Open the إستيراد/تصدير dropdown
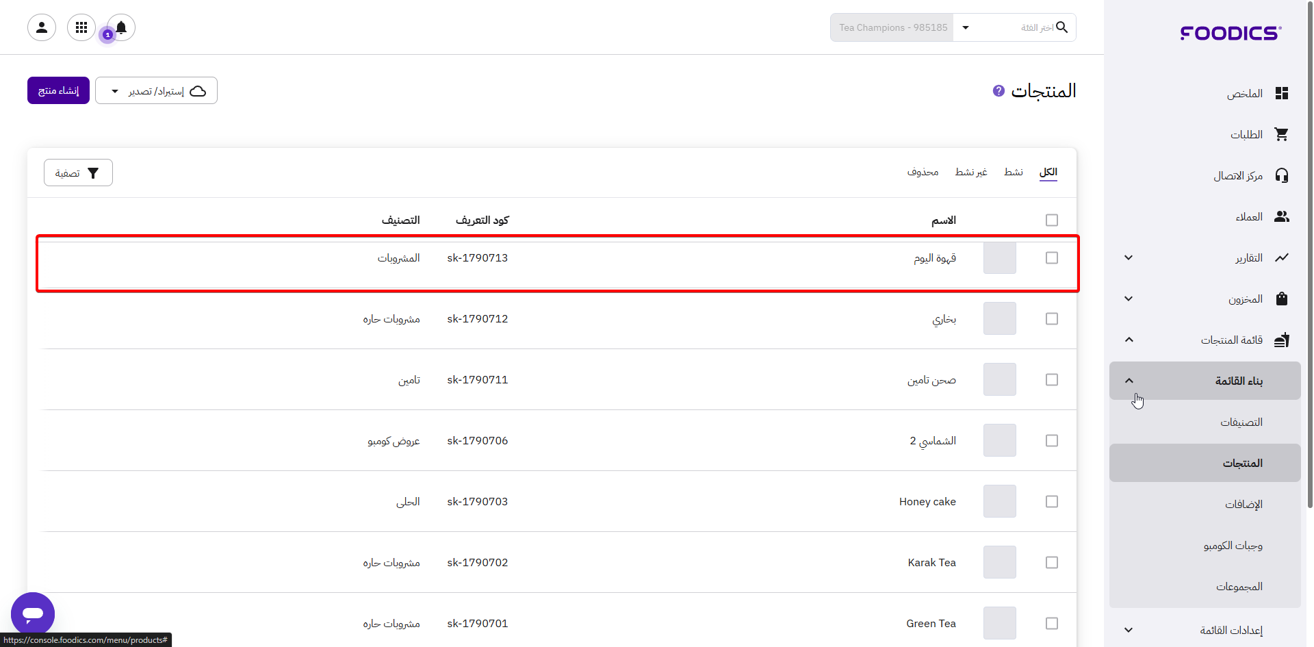Screen dimensions: 1314x647 click(x=156, y=91)
